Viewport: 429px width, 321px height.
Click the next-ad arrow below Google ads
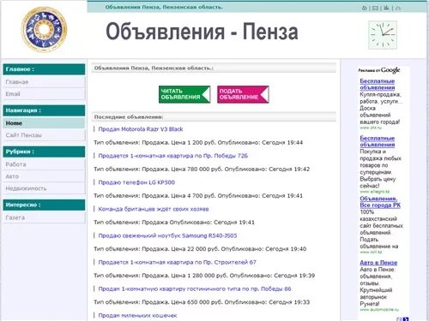406,319
